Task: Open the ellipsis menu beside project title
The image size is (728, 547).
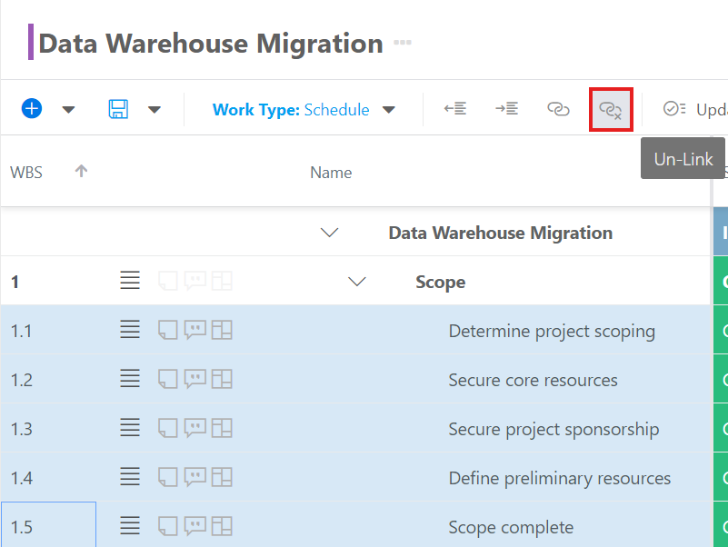Action: tap(402, 43)
